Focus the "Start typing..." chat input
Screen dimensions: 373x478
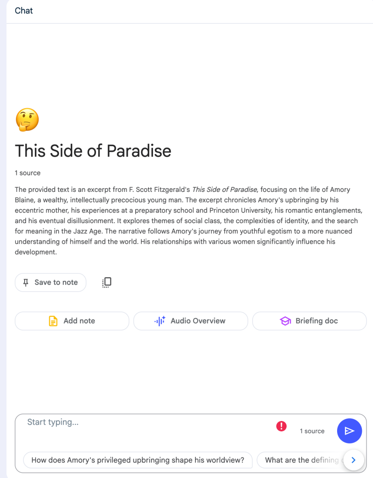140,422
